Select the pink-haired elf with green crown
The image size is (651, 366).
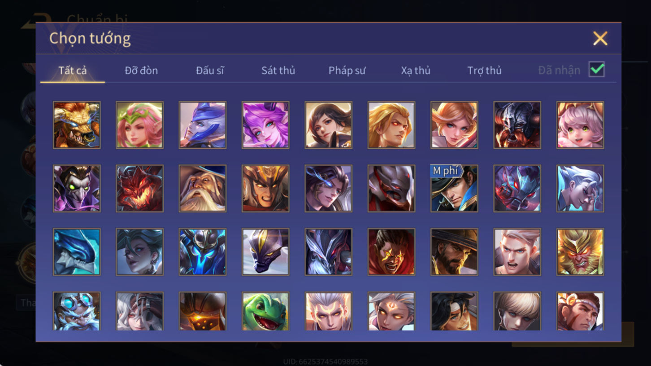click(x=139, y=125)
